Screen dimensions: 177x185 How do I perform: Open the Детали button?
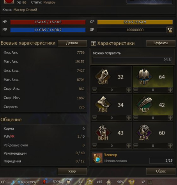(x=72, y=43)
